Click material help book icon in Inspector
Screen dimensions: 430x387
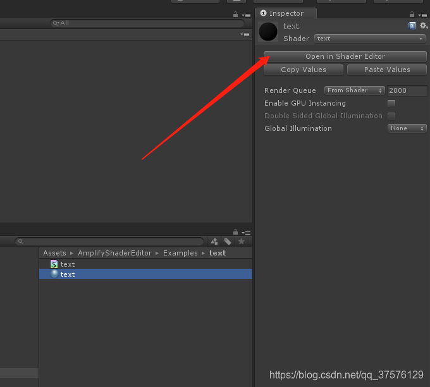[412, 26]
